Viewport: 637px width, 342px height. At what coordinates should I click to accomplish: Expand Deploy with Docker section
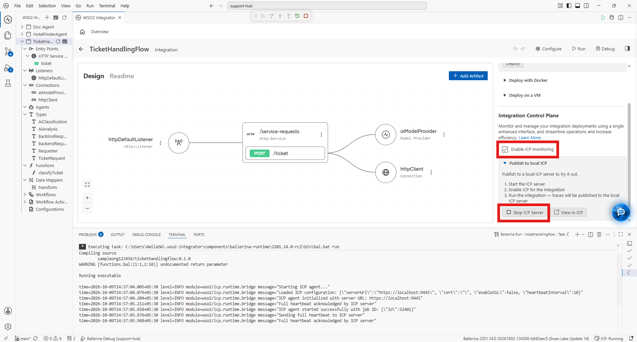[528, 81]
